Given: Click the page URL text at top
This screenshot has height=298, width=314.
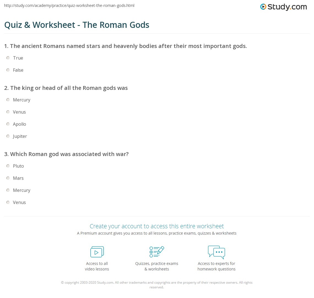Looking at the screenshot, I should pyautogui.click(x=69, y=6).
